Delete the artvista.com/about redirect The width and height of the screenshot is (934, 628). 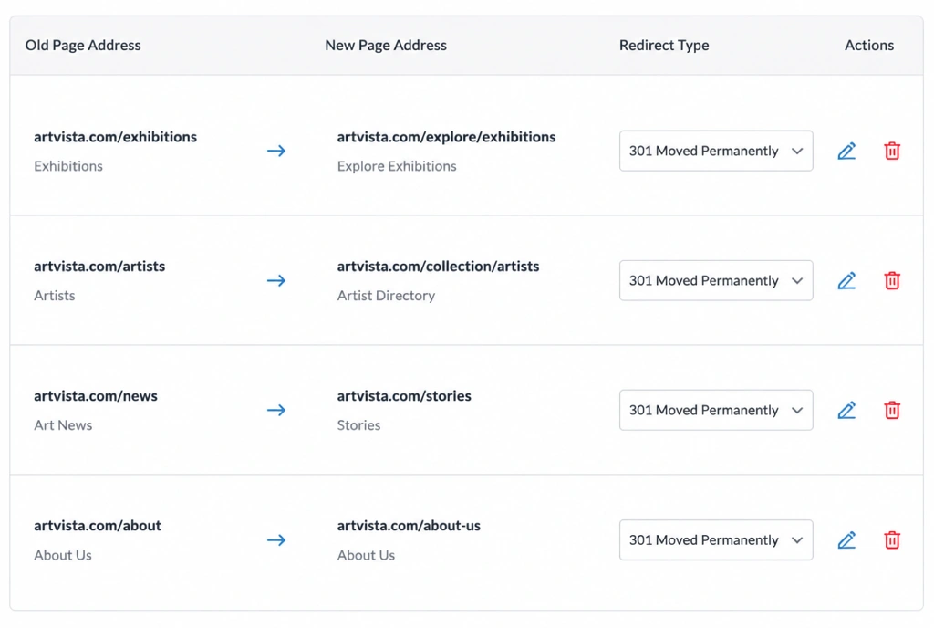892,539
